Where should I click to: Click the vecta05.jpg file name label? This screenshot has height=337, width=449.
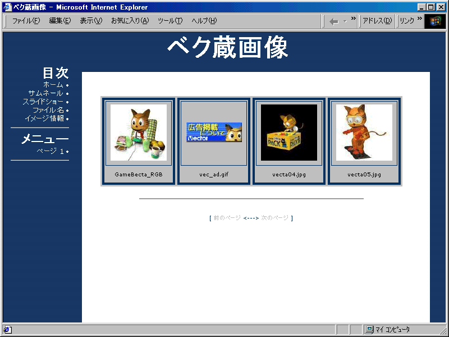pyautogui.click(x=364, y=174)
